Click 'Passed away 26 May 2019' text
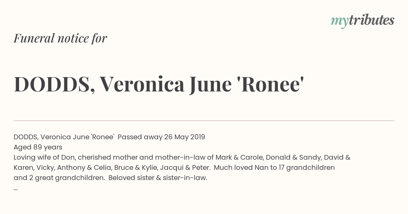Viewport: 408px width, 214px height. [161, 137]
